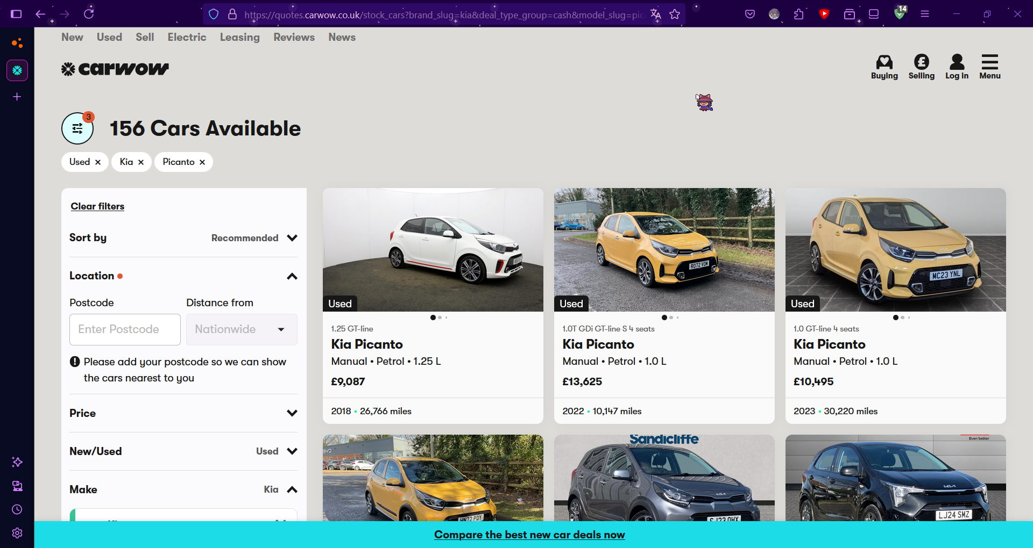
Task: Go back with the browser back arrow
Action: coord(40,14)
